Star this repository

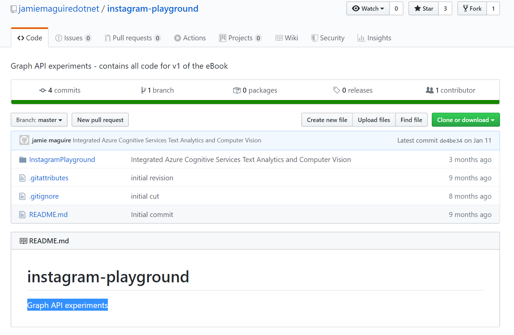click(x=424, y=9)
